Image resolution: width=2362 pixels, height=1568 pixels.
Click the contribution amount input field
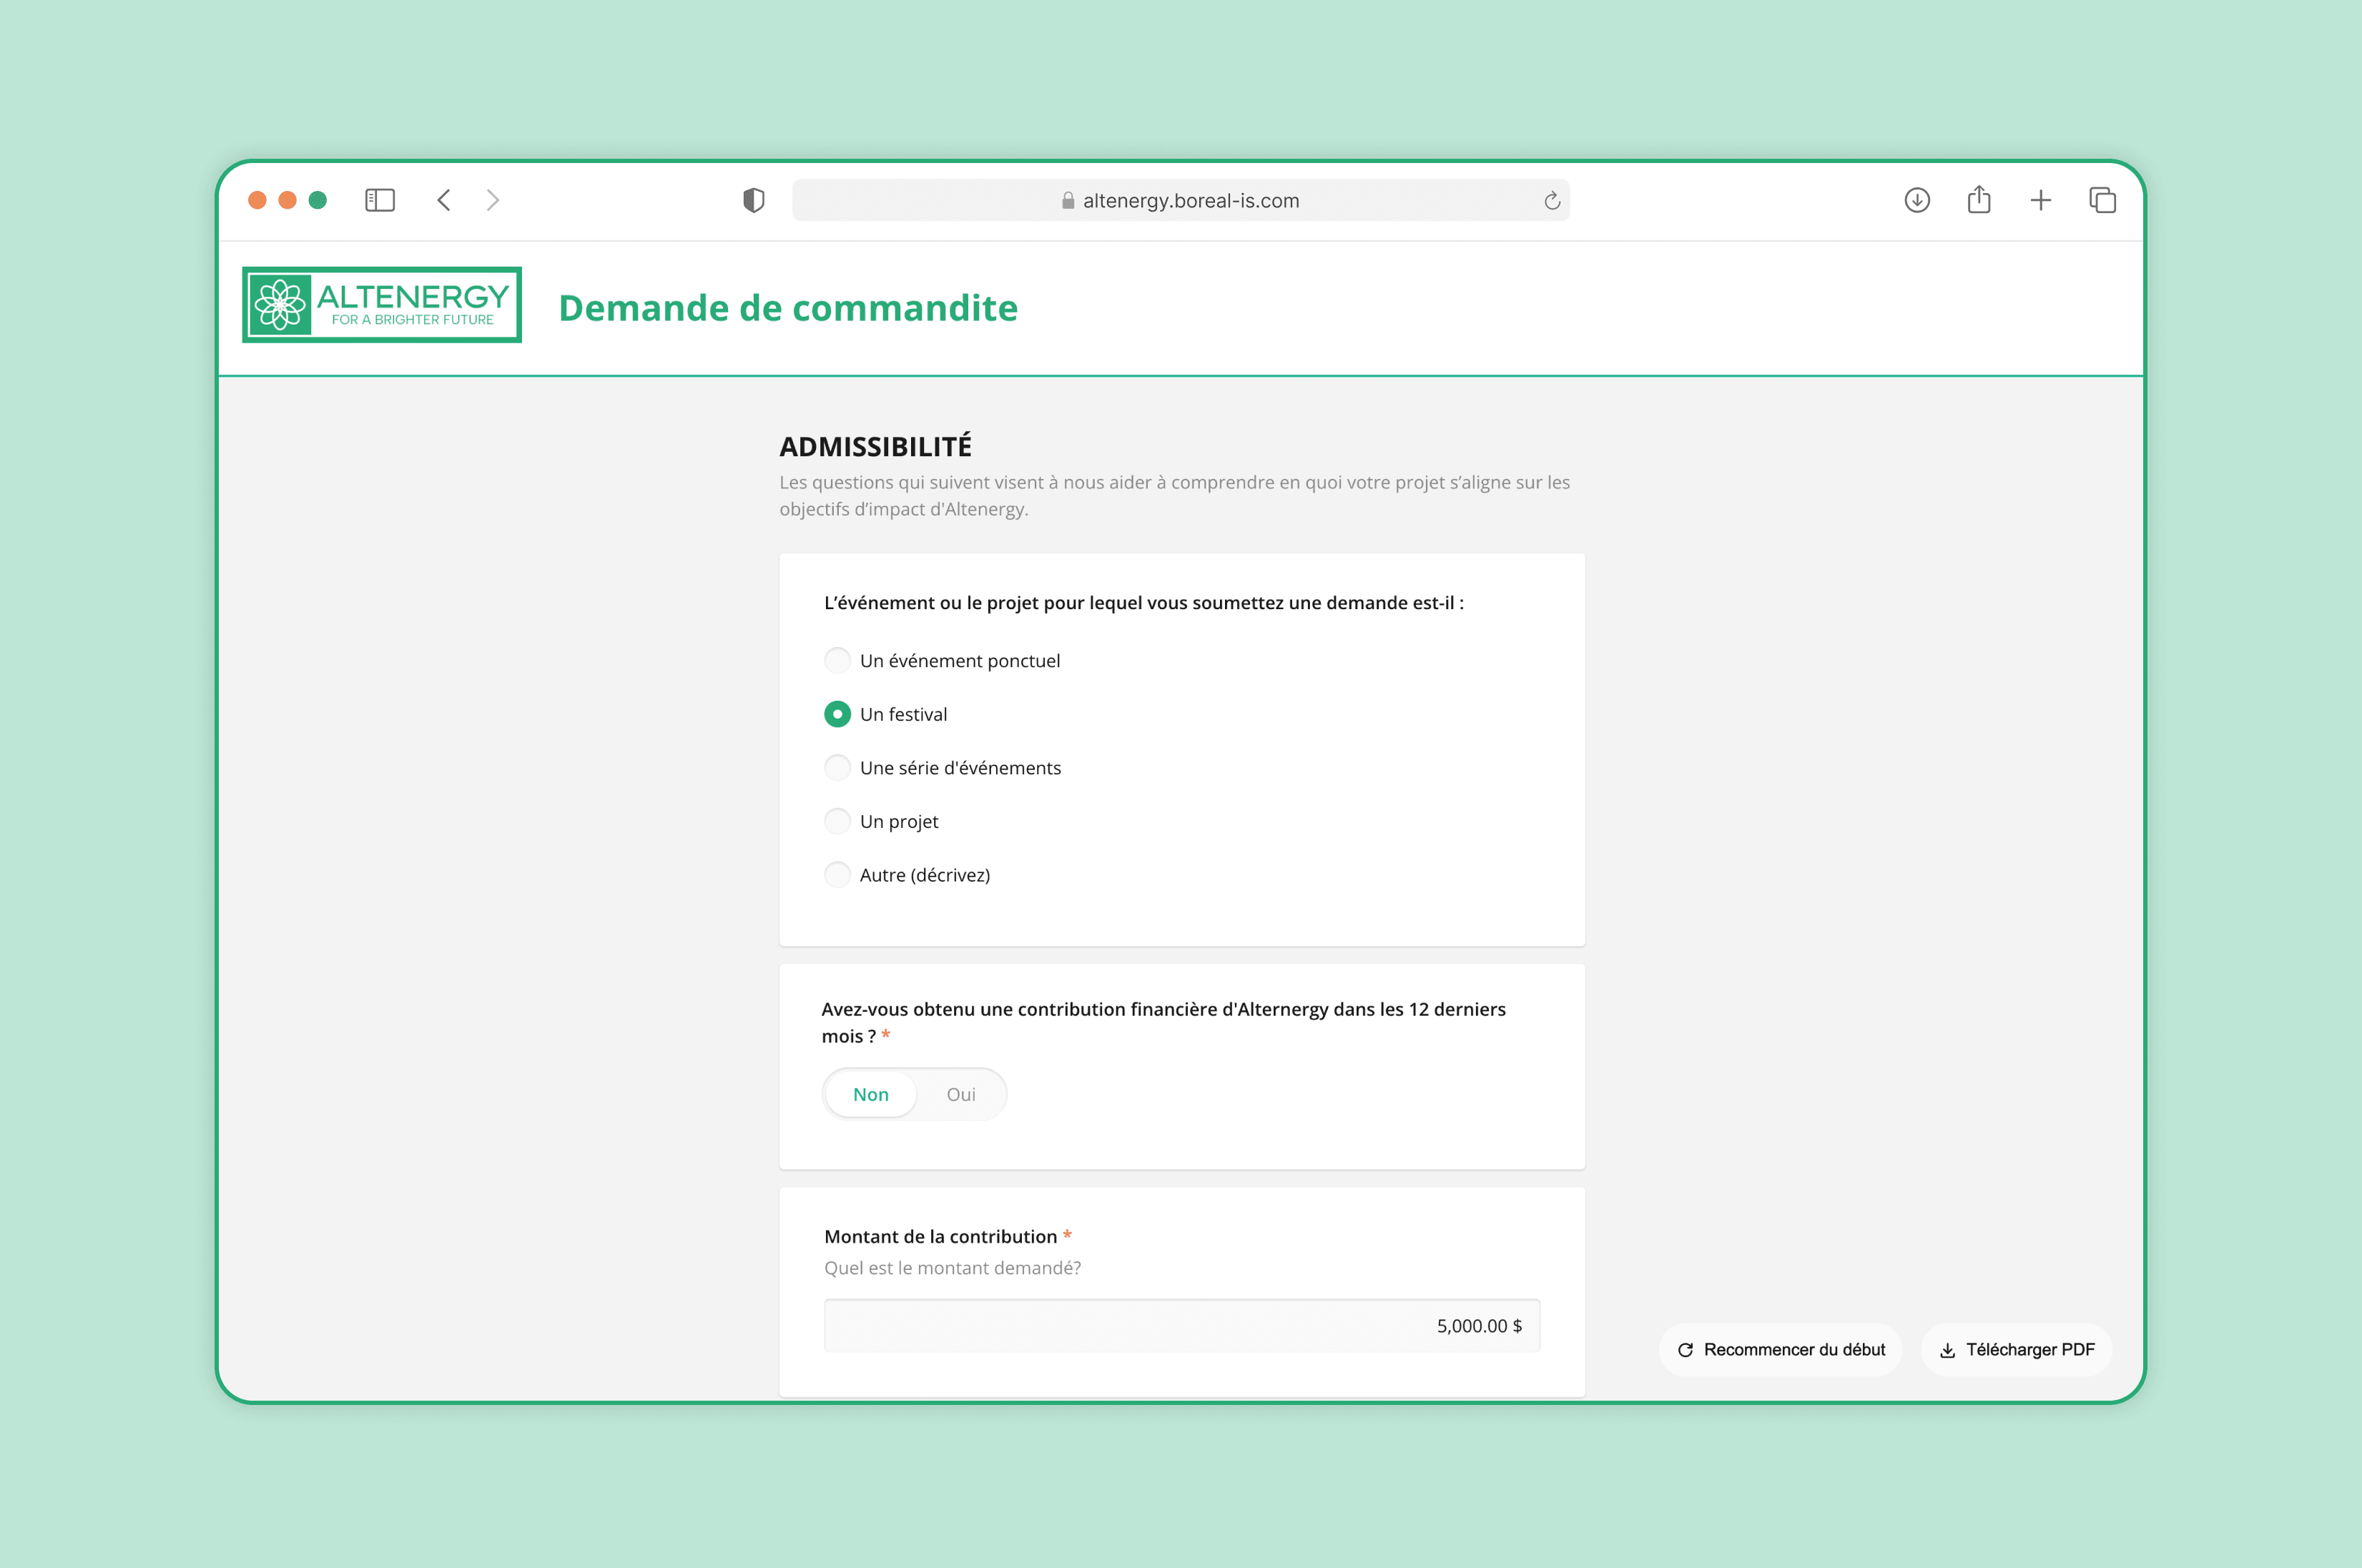pyautogui.click(x=1181, y=1325)
